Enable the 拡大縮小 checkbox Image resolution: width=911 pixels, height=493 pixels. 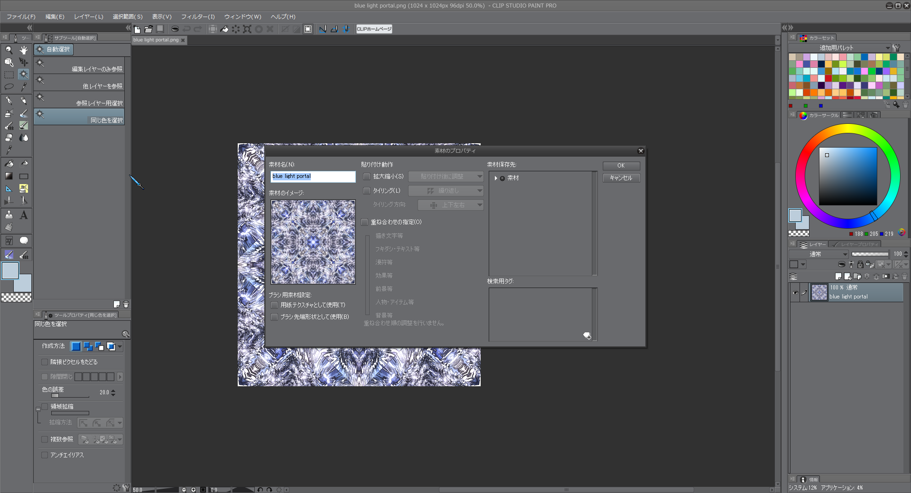pos(367,177)
